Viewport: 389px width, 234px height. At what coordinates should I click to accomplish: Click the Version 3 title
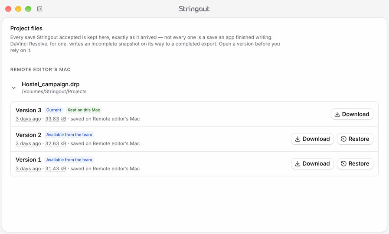28,110
